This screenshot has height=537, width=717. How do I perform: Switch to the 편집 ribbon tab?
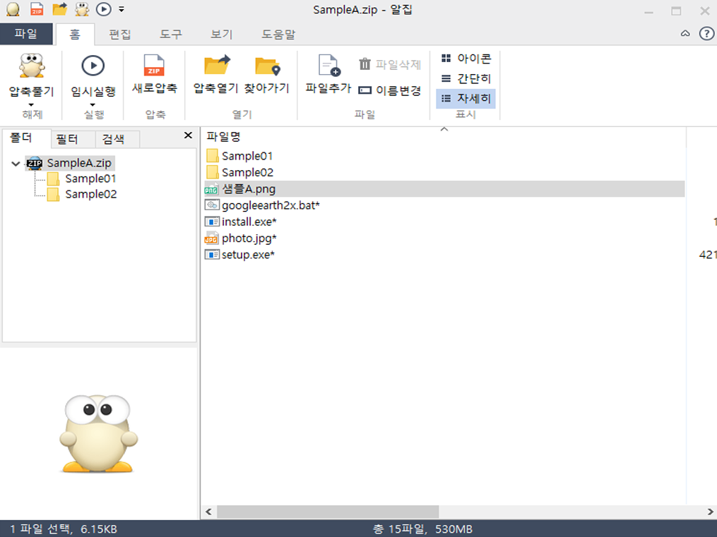(120, 35)
